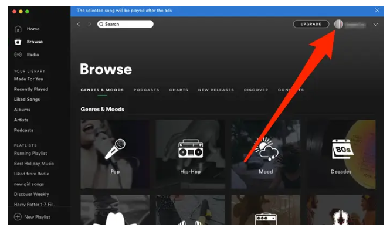Select the Harry Potter 1-7 playlist

pyautogui.click(x=35, y=205)
